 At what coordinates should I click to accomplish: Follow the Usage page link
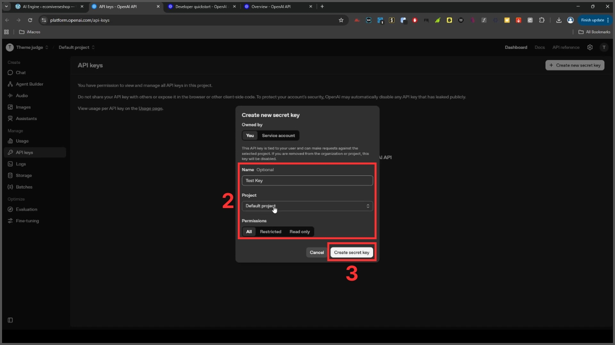point(151,108)
